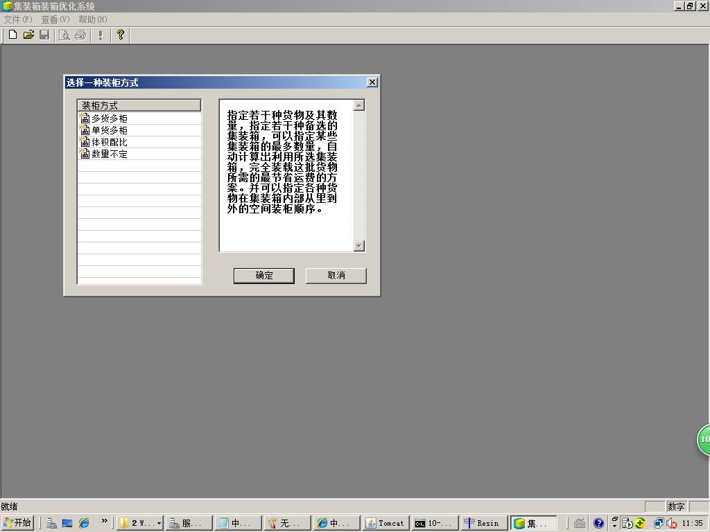Click the 装柜方式 column header
The width and height of the screenshot is (710, 532).
[139, 105]
